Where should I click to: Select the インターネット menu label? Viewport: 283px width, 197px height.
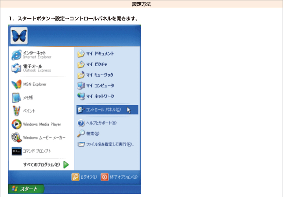[x=34, y=53]
